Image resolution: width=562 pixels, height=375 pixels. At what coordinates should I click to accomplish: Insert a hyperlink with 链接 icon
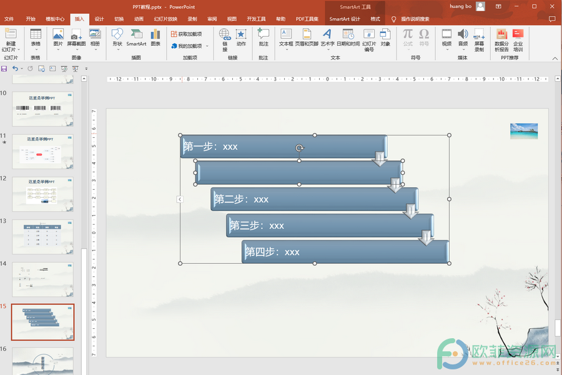pyautogui.click(x=225, y=34)
